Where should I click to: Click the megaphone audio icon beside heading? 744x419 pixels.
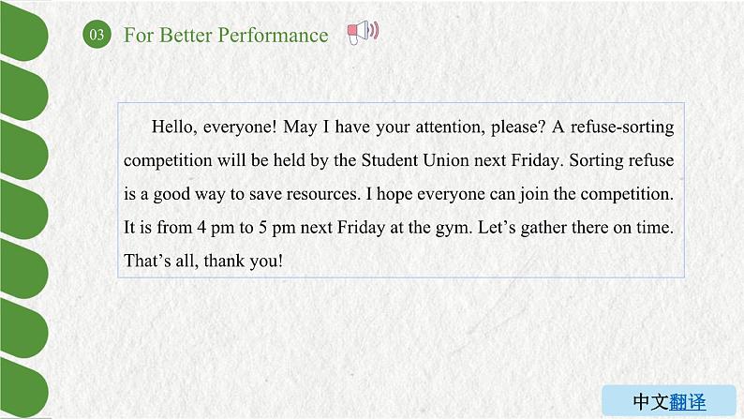click(x=363, y=33)
